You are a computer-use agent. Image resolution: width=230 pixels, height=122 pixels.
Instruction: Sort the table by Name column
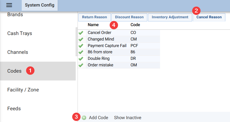[93, 25]
